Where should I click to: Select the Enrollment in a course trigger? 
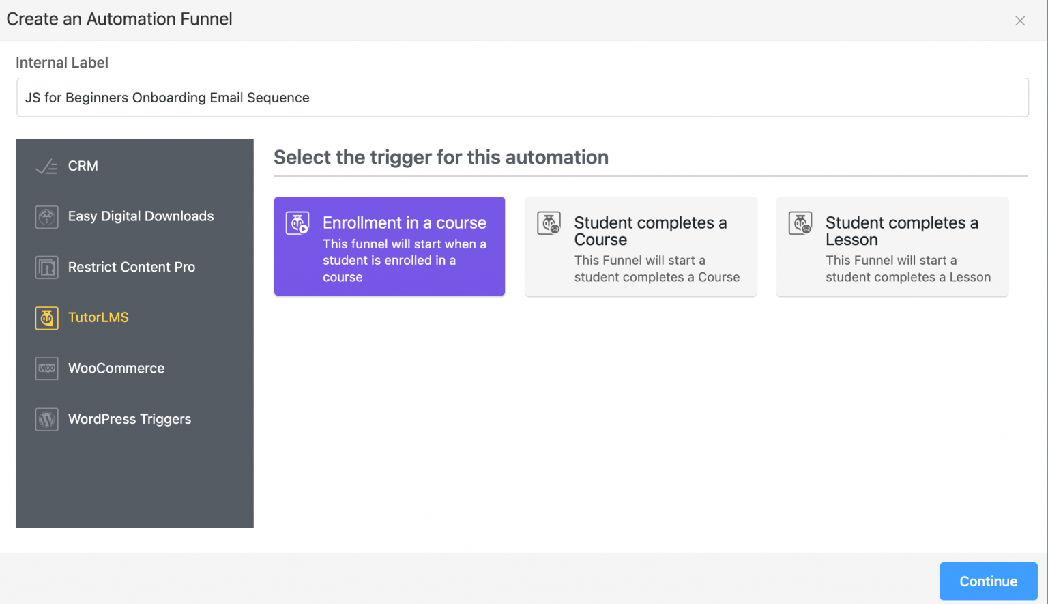tap(389, 246)
